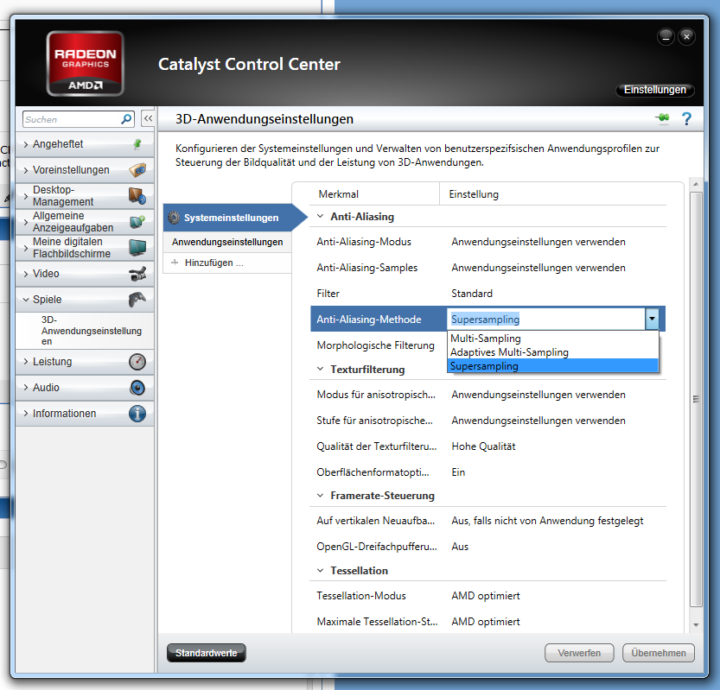Click the Anti-Aliasing-Modus setting value

point(538,242)
